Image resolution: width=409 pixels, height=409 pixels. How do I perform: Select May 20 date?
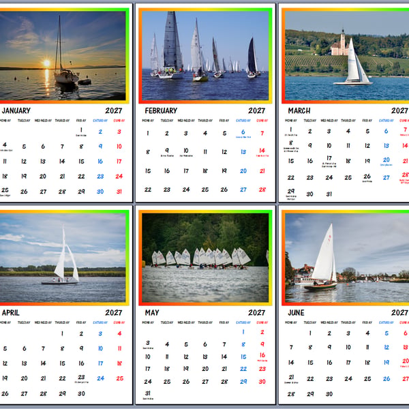point(205,369)
